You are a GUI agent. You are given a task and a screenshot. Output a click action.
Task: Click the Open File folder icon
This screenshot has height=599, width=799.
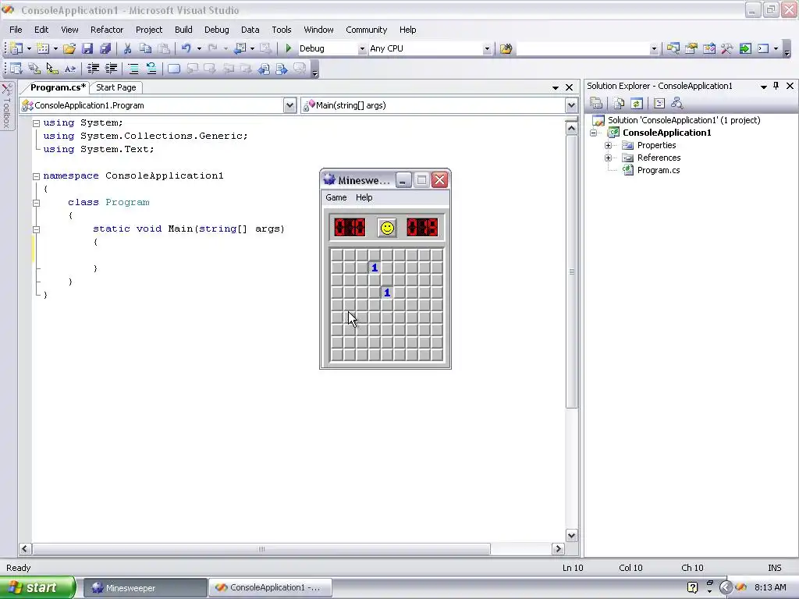click(69, 48)
